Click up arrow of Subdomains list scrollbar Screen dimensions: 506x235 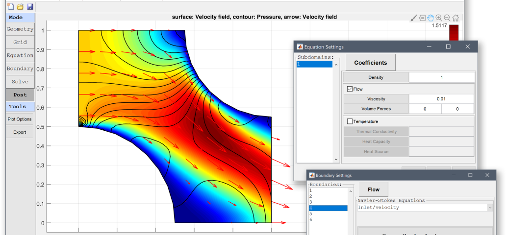click(x=336, y=65)
